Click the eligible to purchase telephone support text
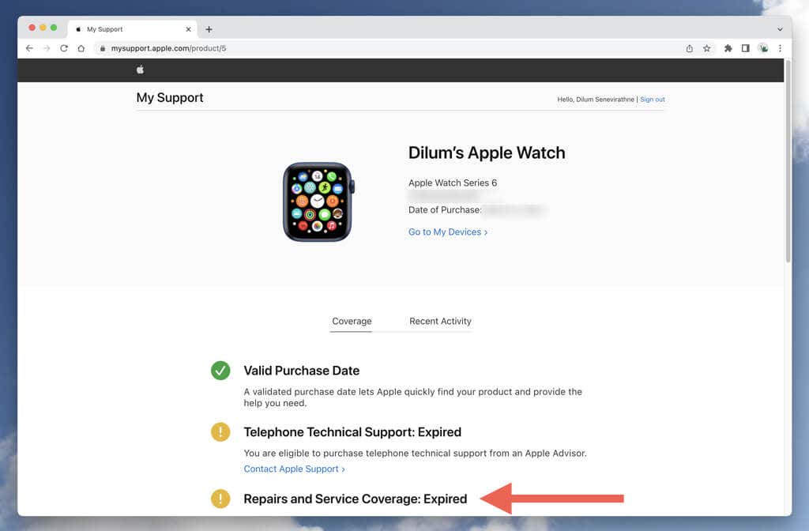 tap(415, 453)
